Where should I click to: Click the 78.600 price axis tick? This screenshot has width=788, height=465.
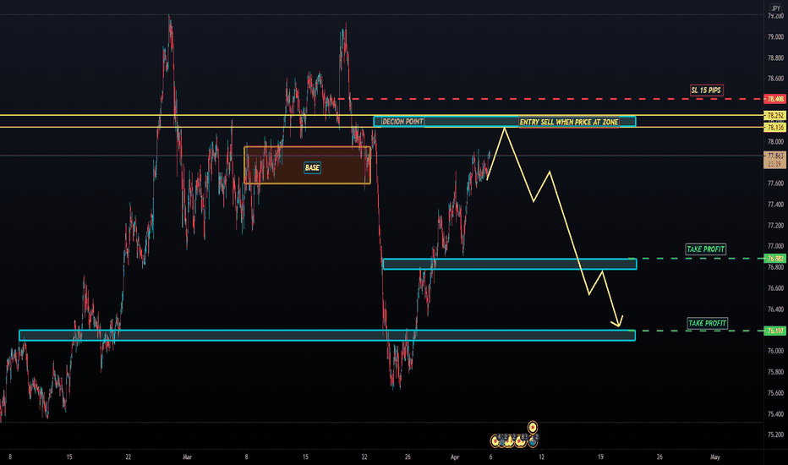(775, 79)
